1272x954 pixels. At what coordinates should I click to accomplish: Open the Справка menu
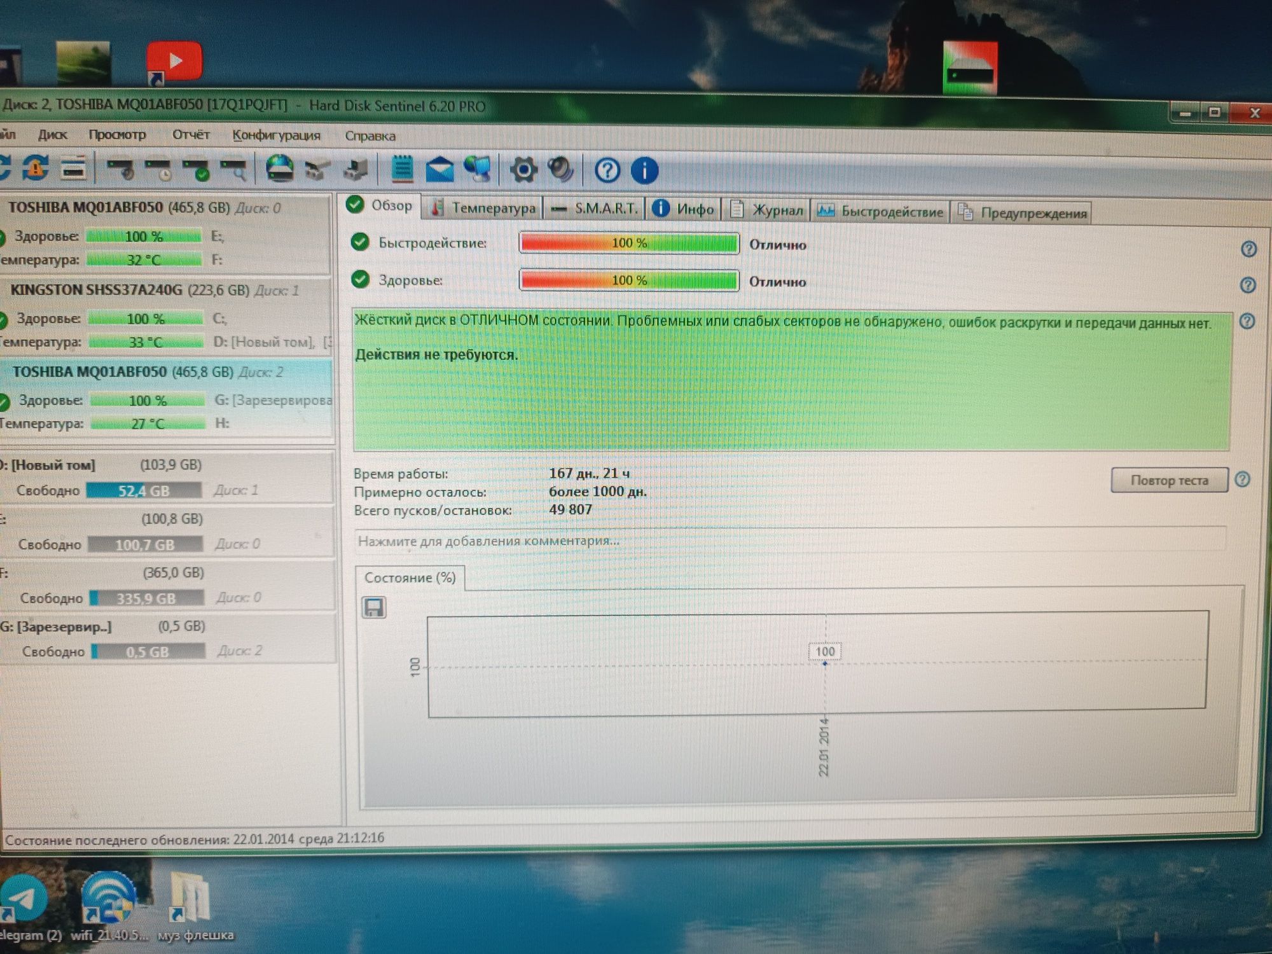coord(370,136)
